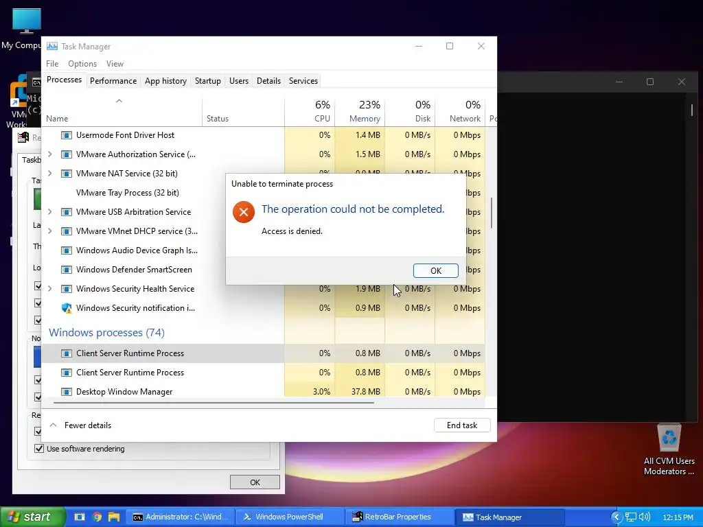
Task: Click the VMware Authorization Service process icon
Action: pos(67,154)
